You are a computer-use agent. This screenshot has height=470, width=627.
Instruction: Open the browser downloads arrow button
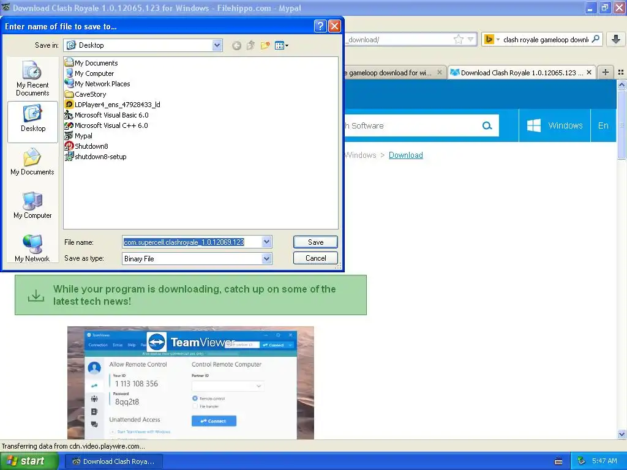click(x=616, y=39)
